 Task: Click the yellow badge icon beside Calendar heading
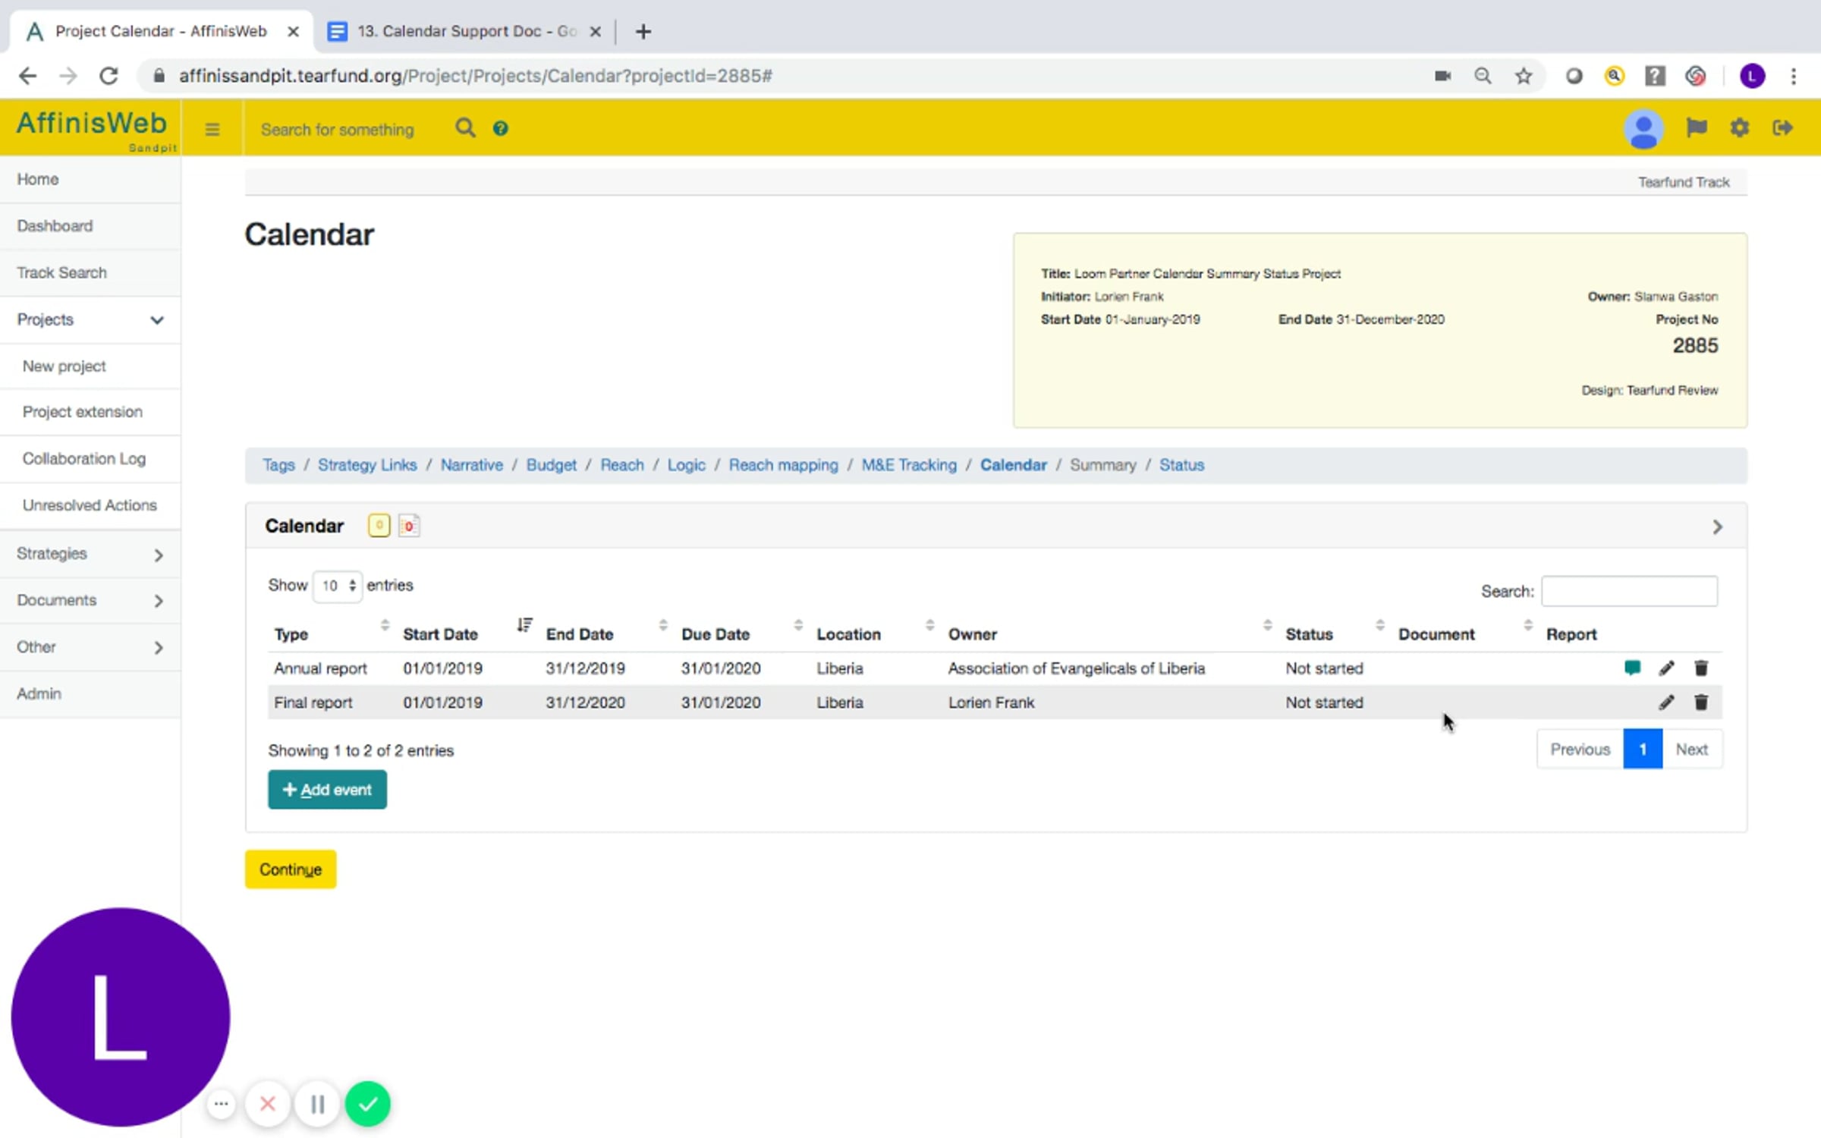[x=379, y=525]
